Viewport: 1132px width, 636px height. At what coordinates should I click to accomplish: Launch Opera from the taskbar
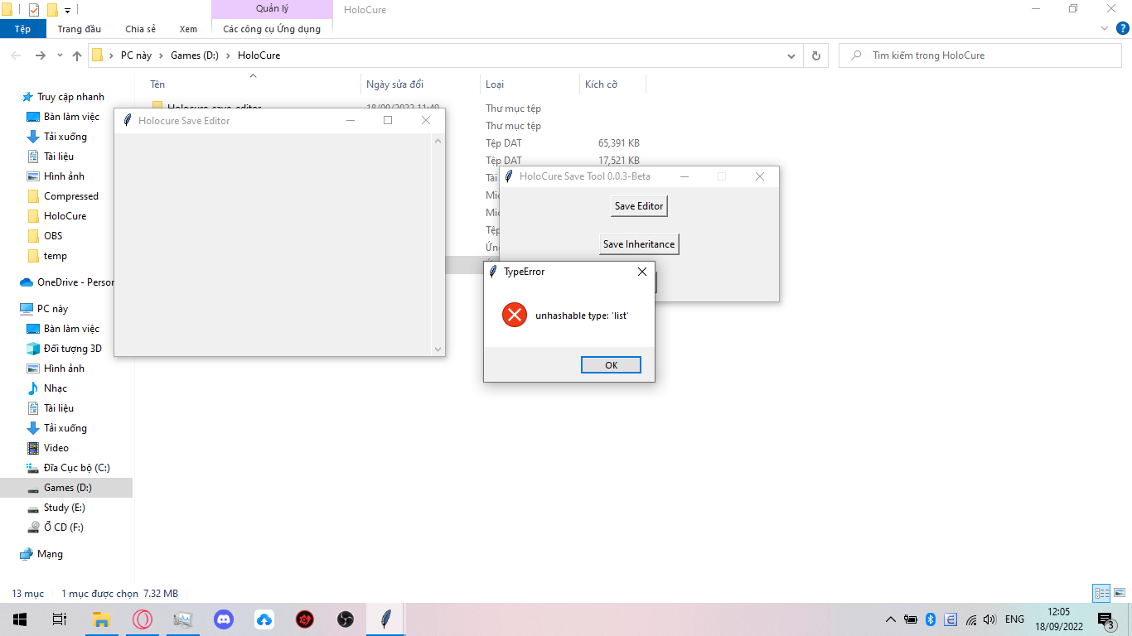click(142, 619)
